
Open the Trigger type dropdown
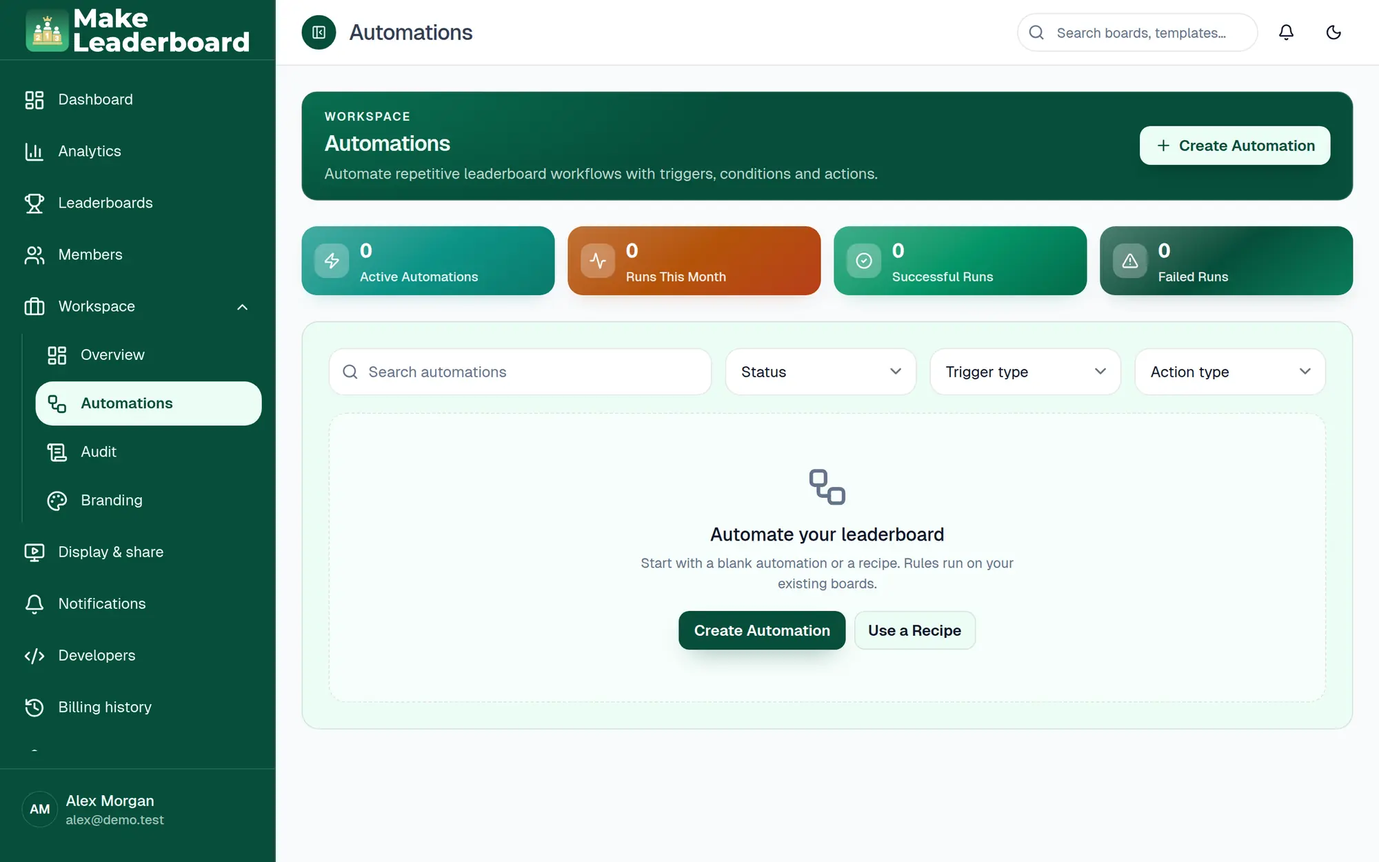click(x=1025, y=372)
